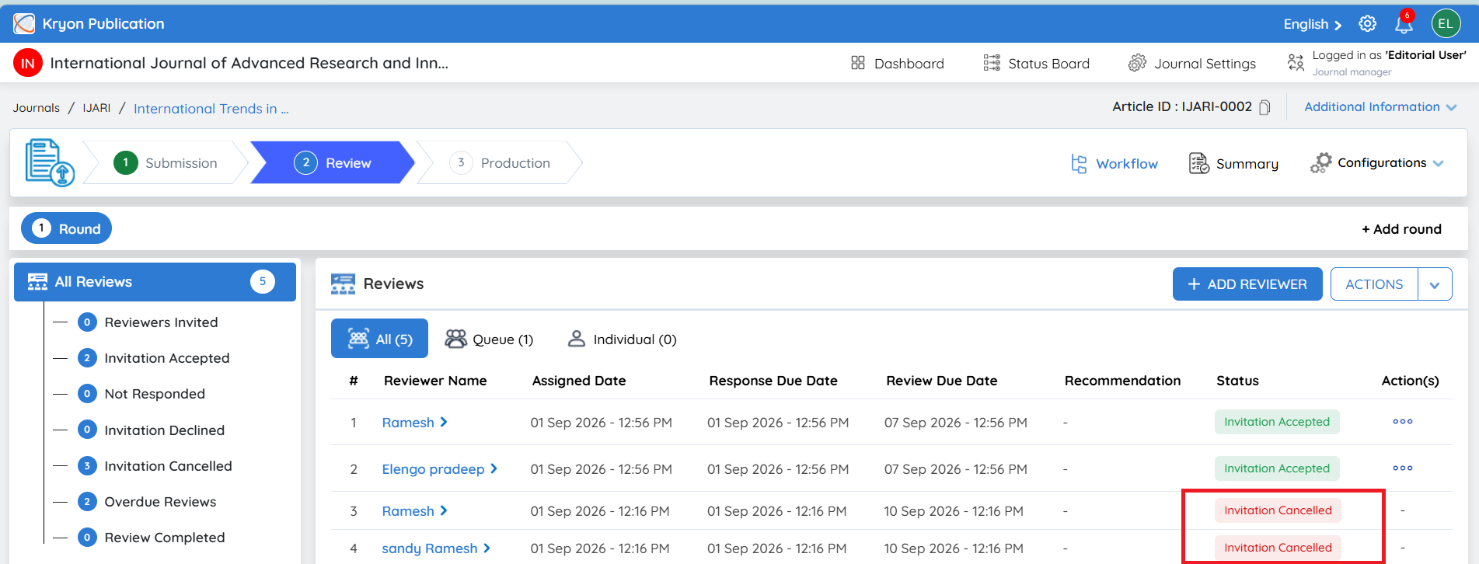Filter by Reviewers Invited
The height and width of the screenshot is (564, 1479).
click(x=148, y=322)
